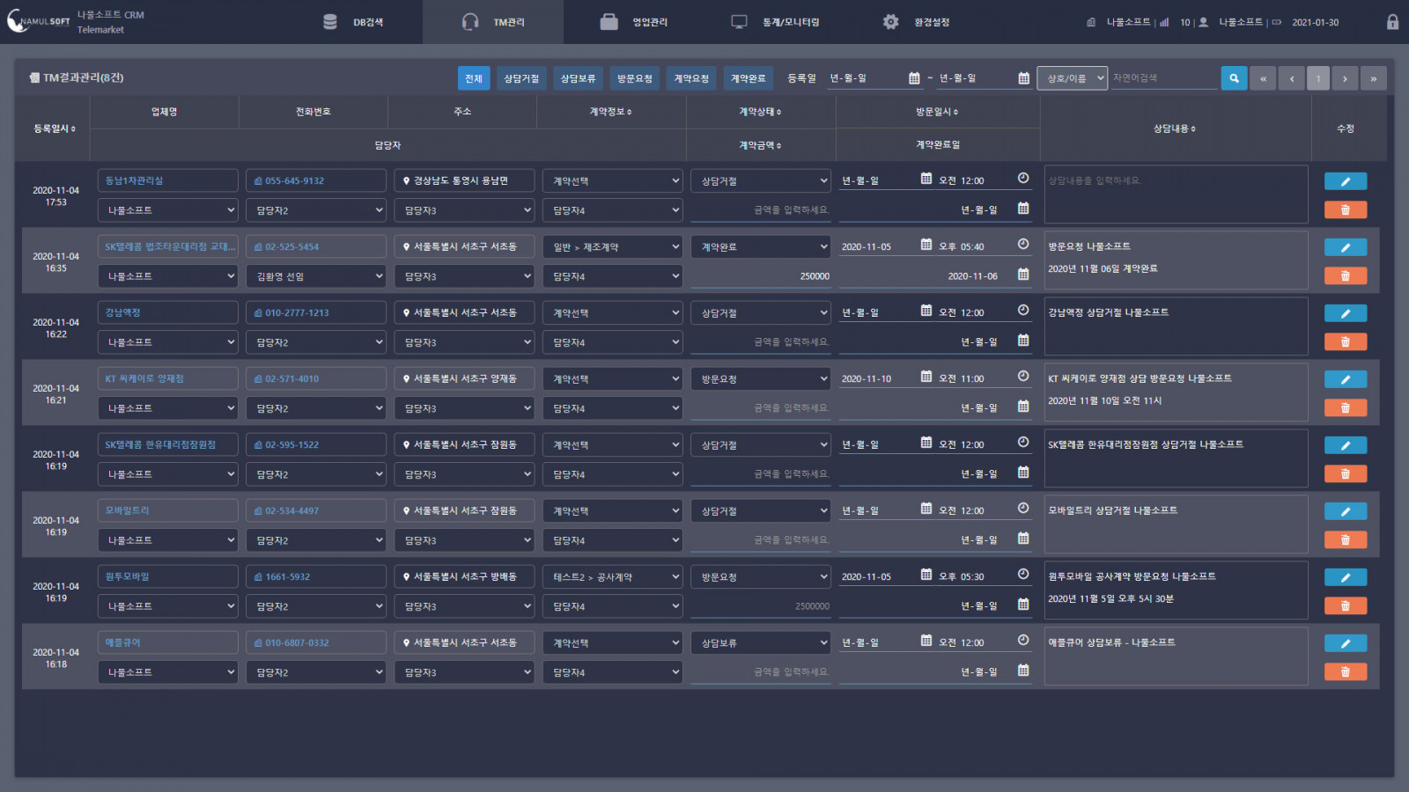1409x792 pixels.
Task: Expand the 상호/이름 search type dropdown
Action: point(1072,78)
